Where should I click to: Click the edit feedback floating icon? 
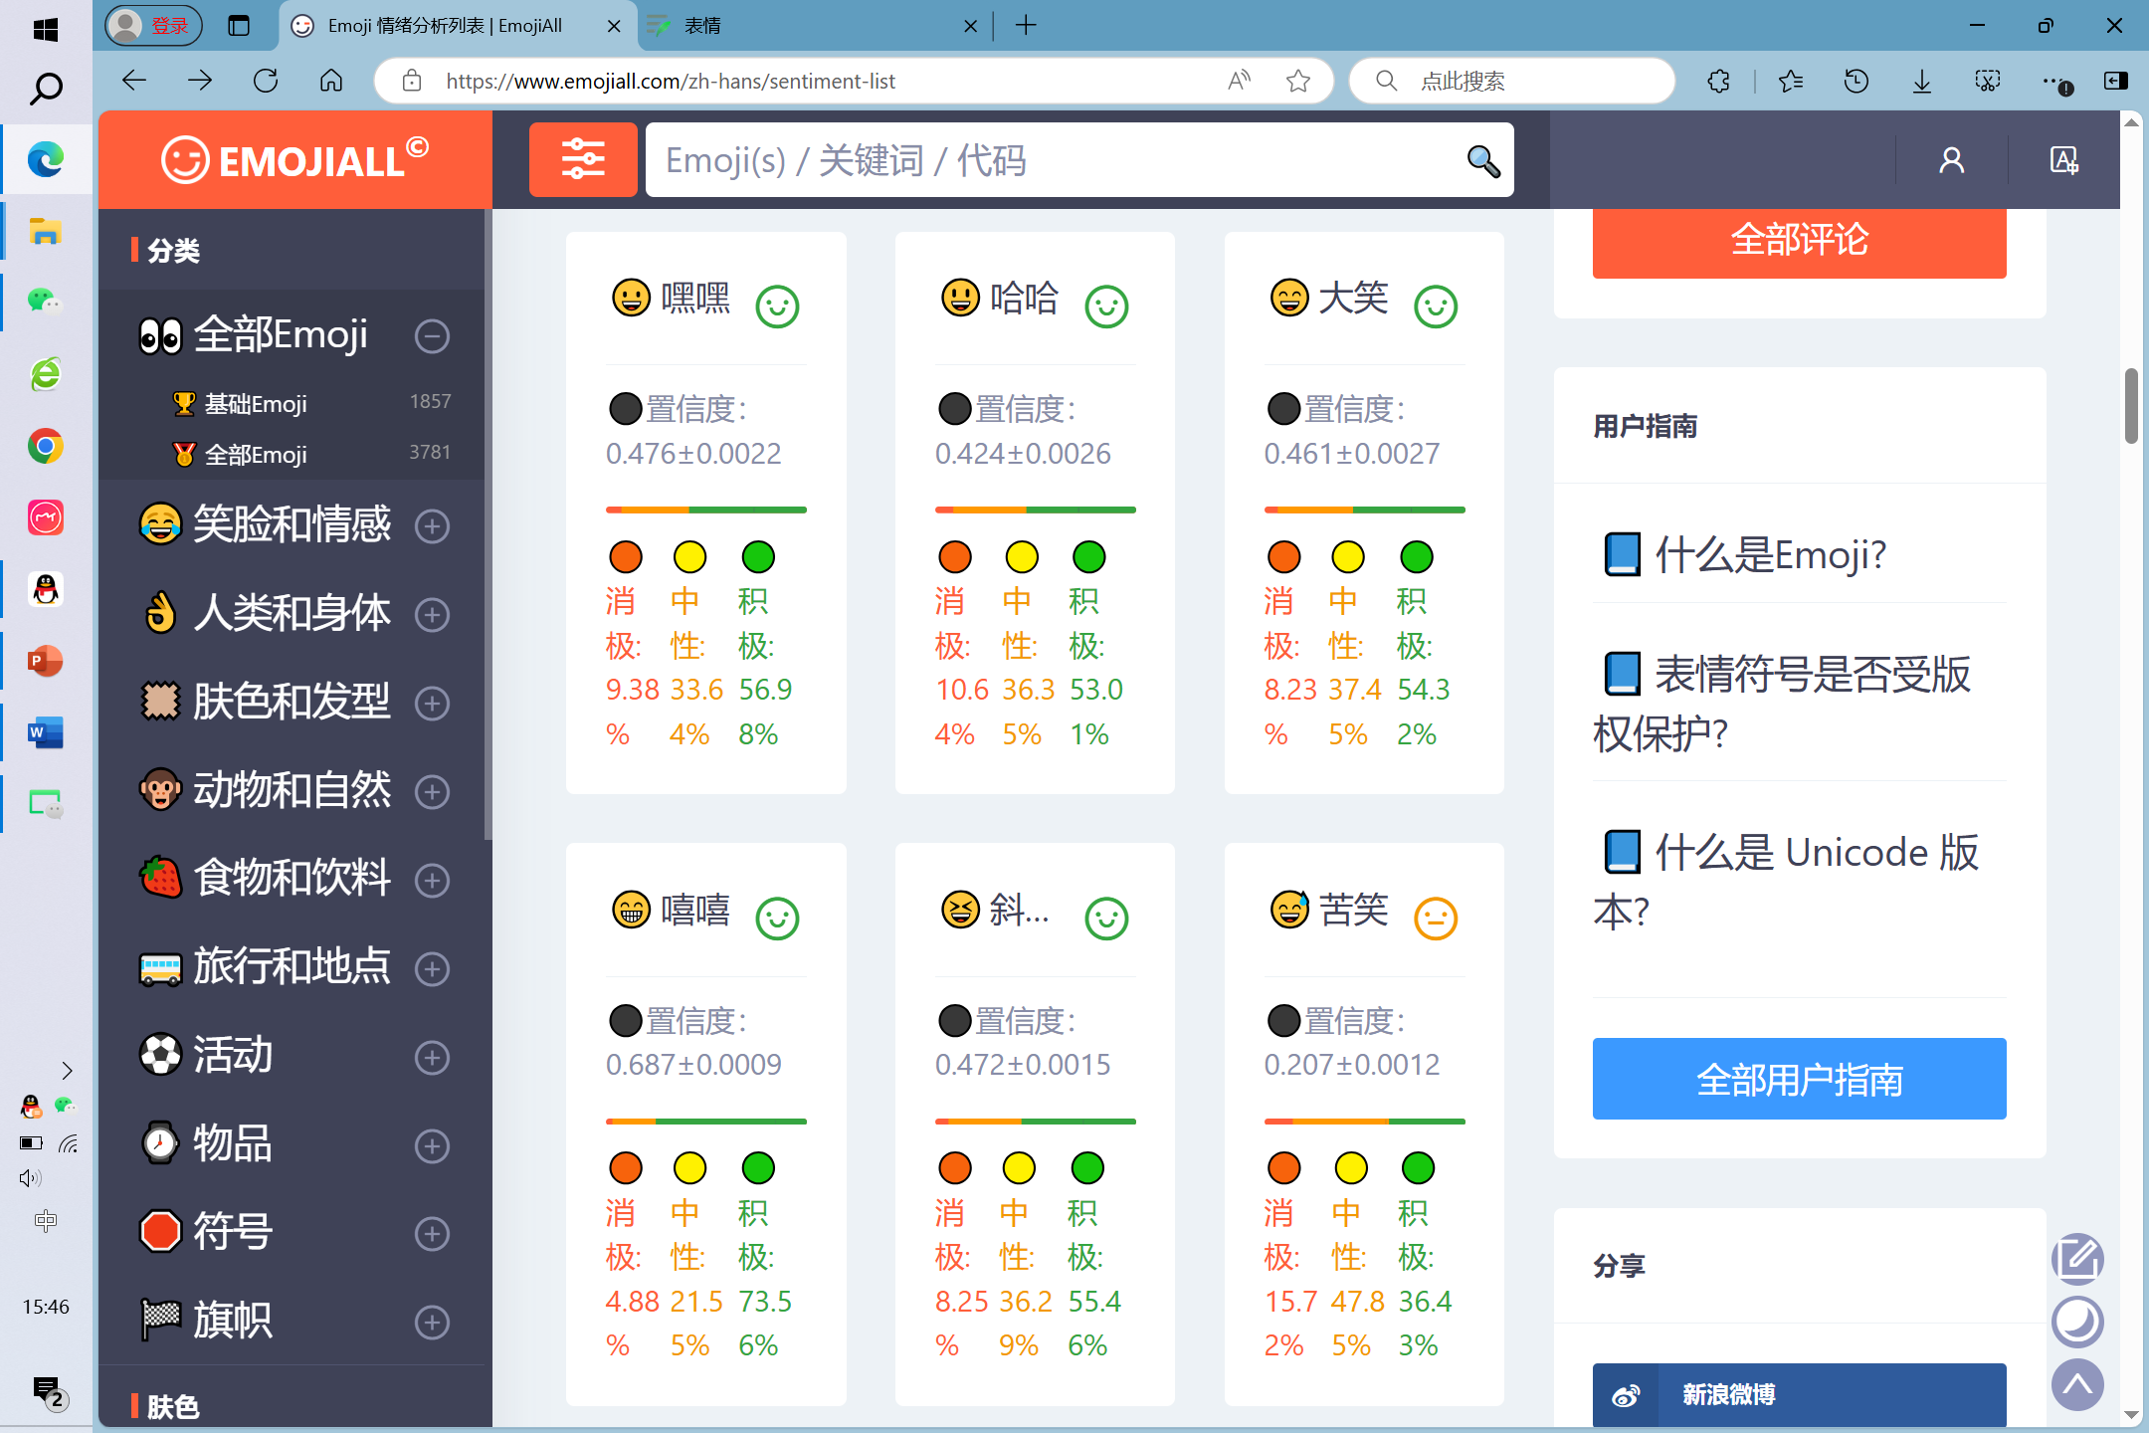[x=2077, y=1259]
